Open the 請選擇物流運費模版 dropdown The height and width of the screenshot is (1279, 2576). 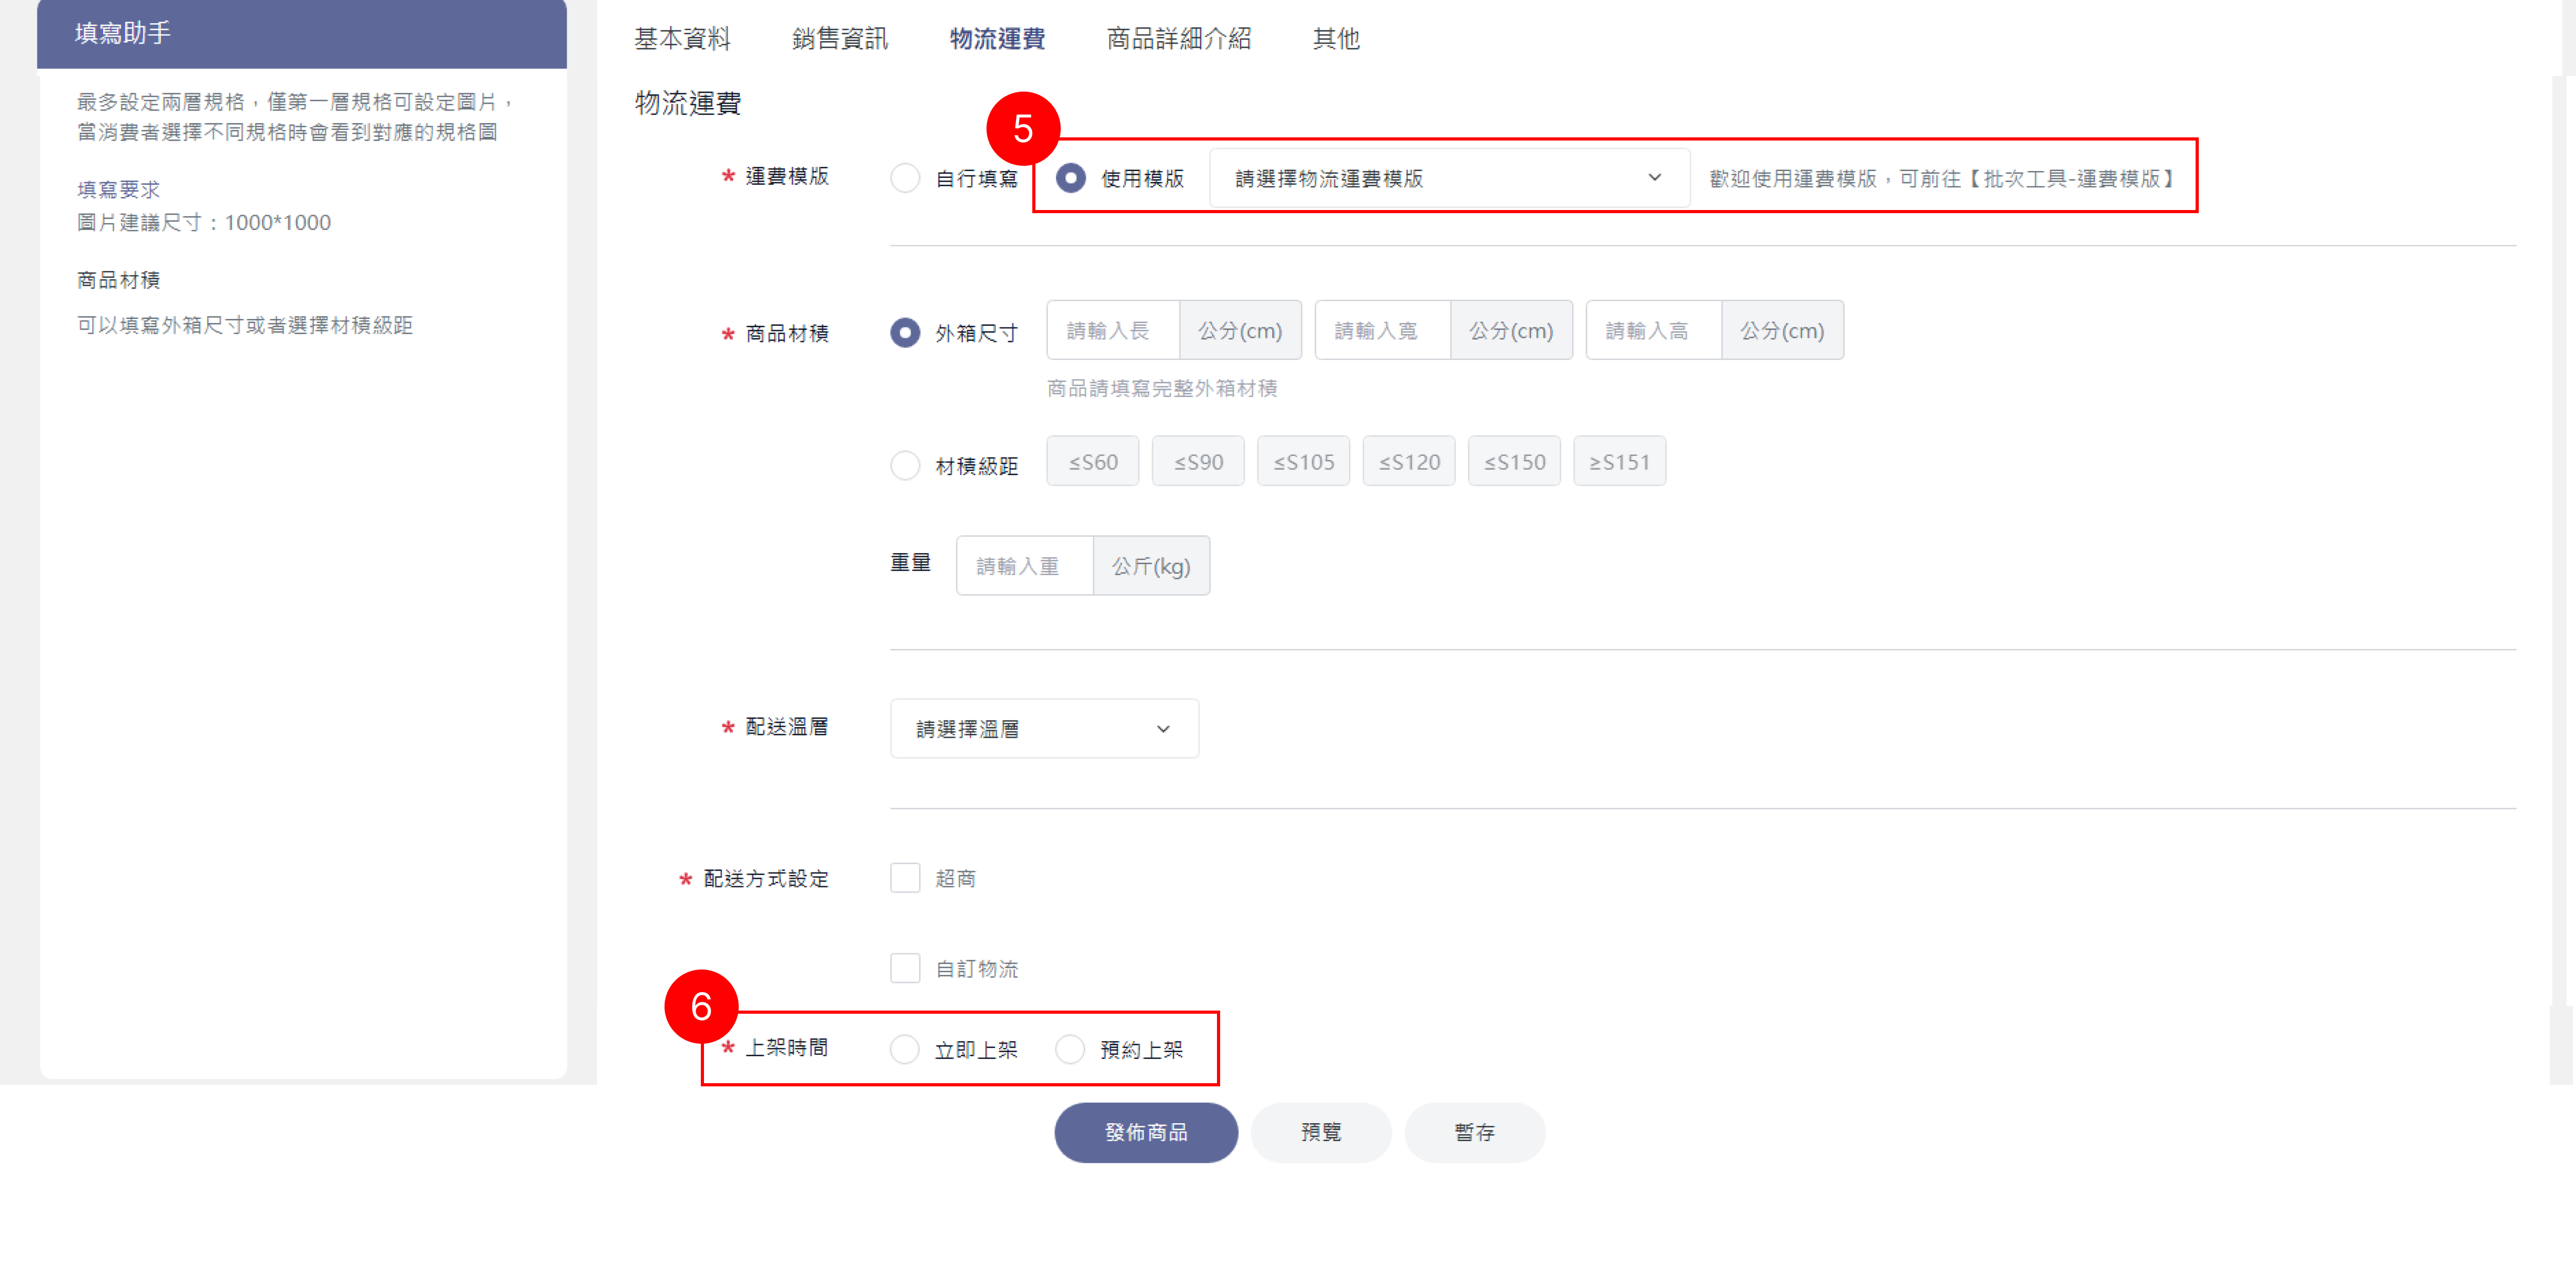pyautogui.click(x=1449, y=178)
